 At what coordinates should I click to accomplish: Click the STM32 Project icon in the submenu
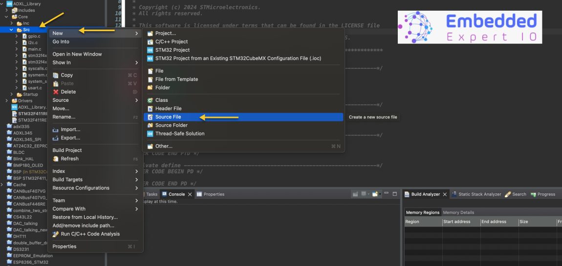pyautogui.click(x=151, y=50)
